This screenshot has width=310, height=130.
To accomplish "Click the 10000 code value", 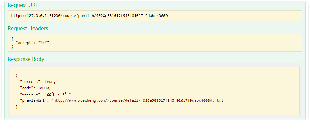I will pyautogui.click(x=43, y=88).
